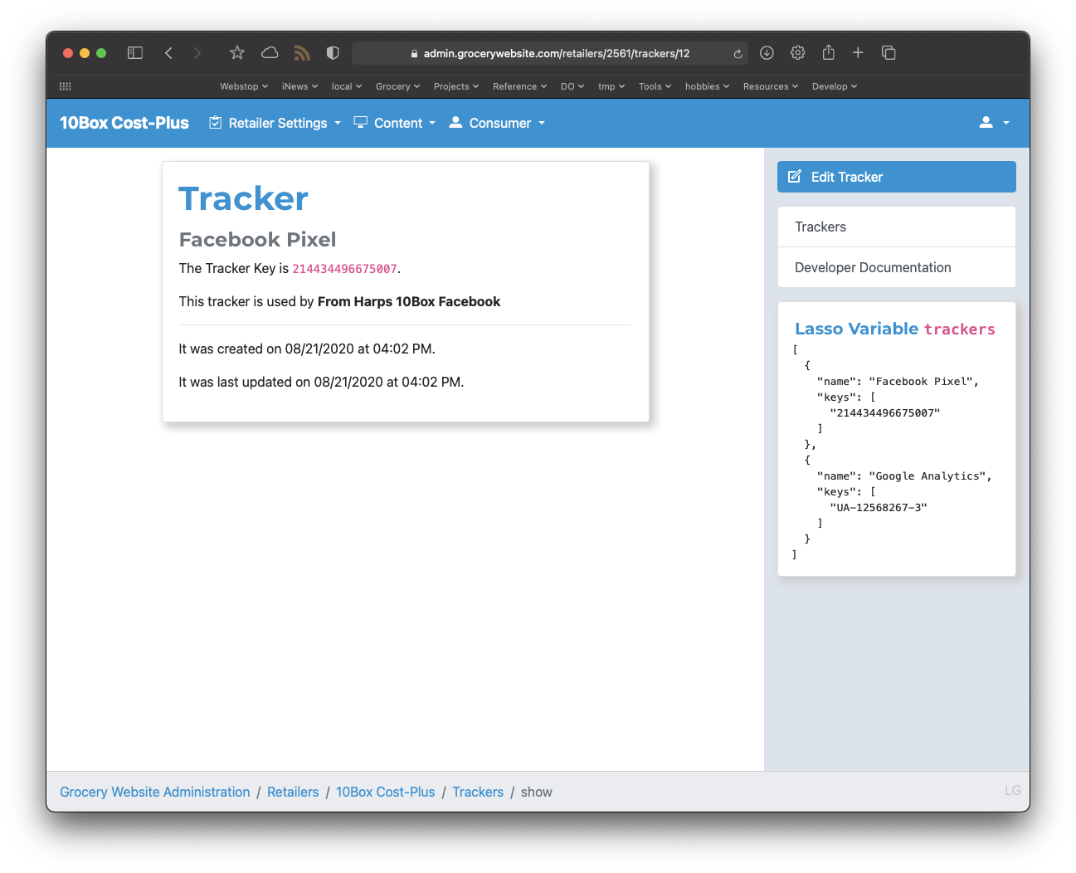This screenshot has width=1076, height=873.
Task: Open the Webstop bookmarks folder
Action: click(244, 86)
